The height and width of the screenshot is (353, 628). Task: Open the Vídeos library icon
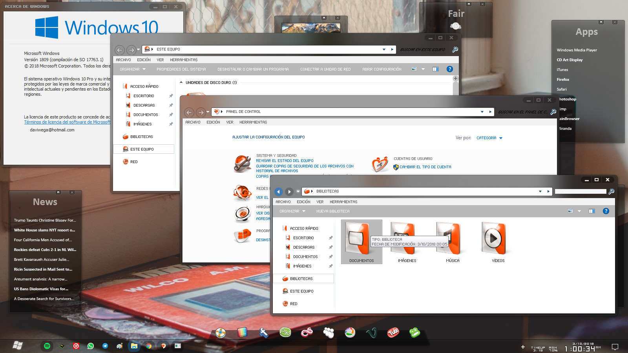point(494,238)
